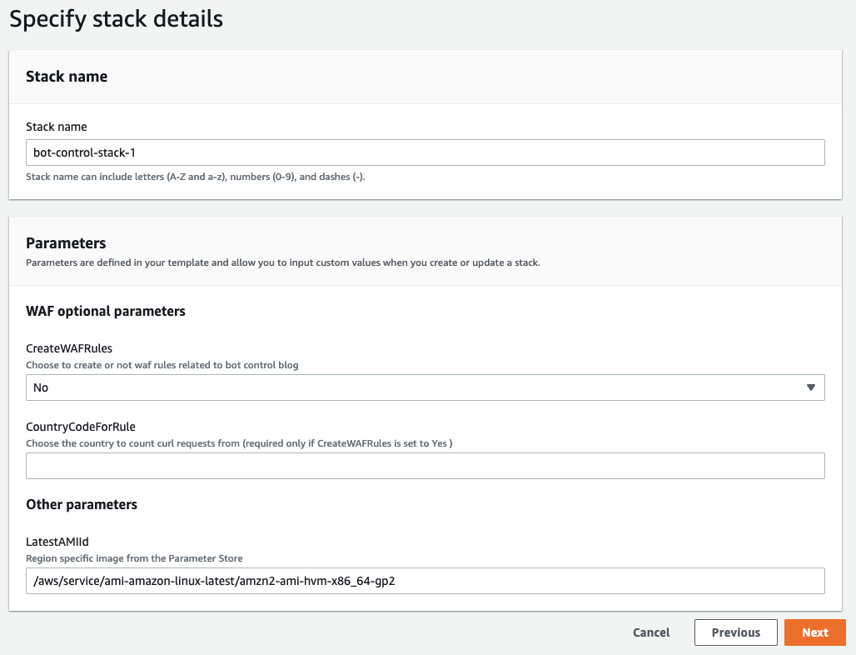Click the LatestAMIId field label
The height and width of the screenshot is (655, 856).
57,542
